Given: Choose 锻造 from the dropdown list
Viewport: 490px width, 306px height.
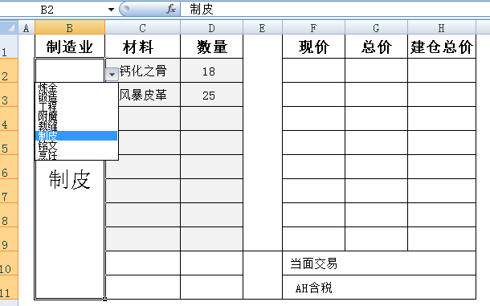Looking at the screenshot, I should tap(76, 97).
